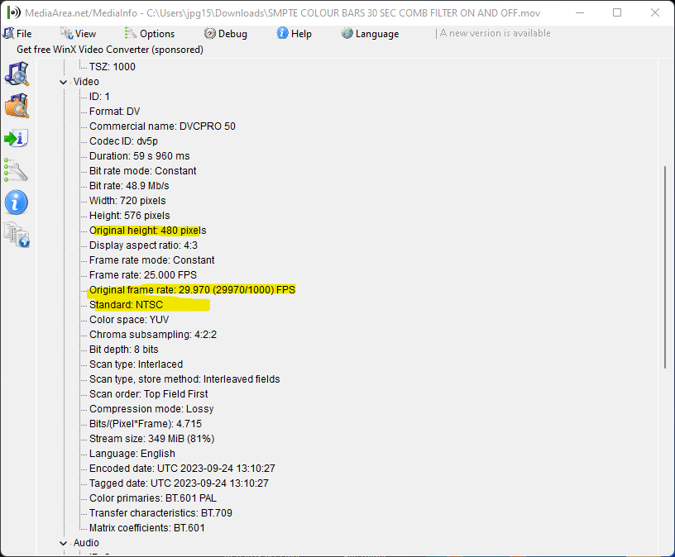Open the Debug menu
This screenshot has width=675, height=557.
click(x=226, y=34)
